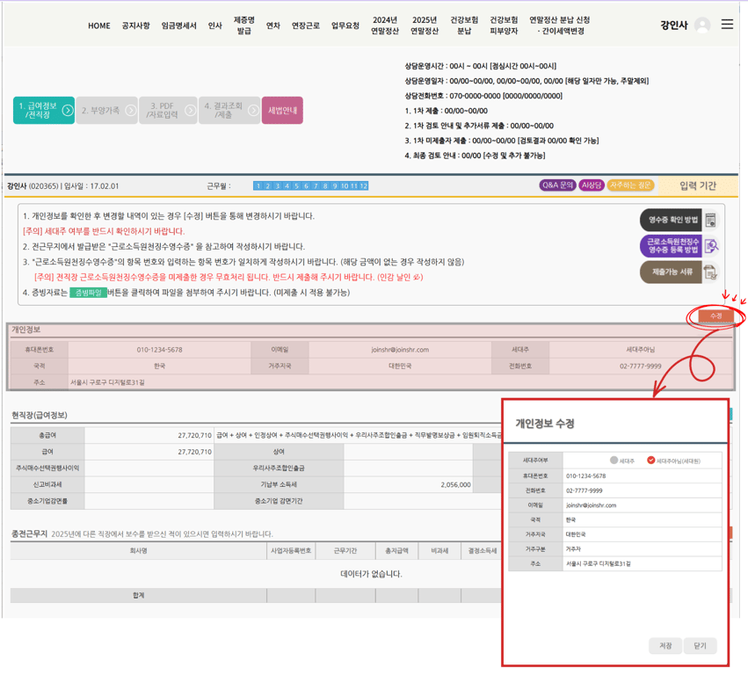
Task: Open the 인사 menu
Action: click(x=214, y=25)
